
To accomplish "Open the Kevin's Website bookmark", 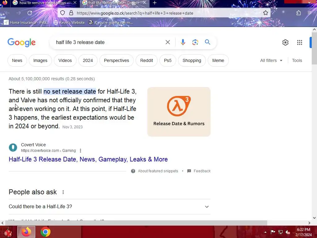I will point(69,22).
